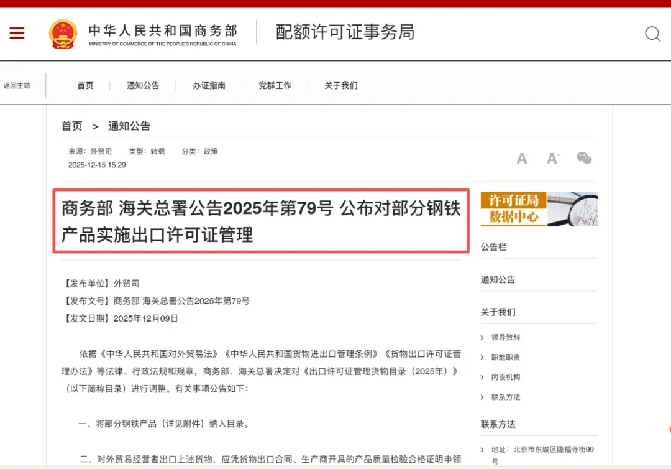Open 首页 in the navigation bar

85,86
